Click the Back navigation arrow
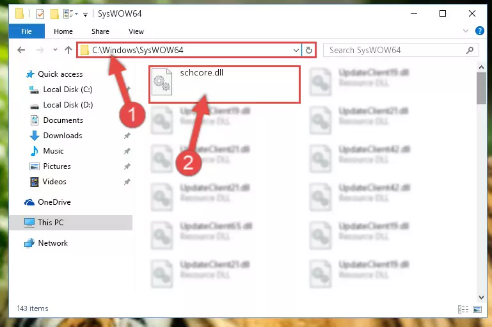The width and height of the screenshot is (492, 327). point(21,50)
